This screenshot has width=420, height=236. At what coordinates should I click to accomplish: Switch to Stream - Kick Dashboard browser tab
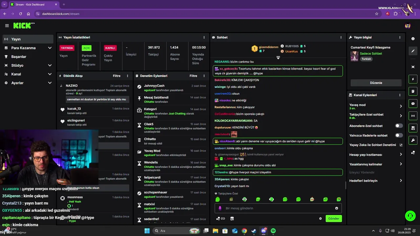click(34, 5)
